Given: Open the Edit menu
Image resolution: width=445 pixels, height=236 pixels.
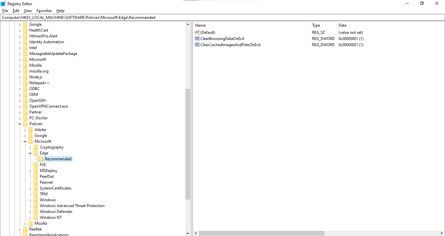Looking at the screenshot, I should pyautogui.click(x=16, y=11).
